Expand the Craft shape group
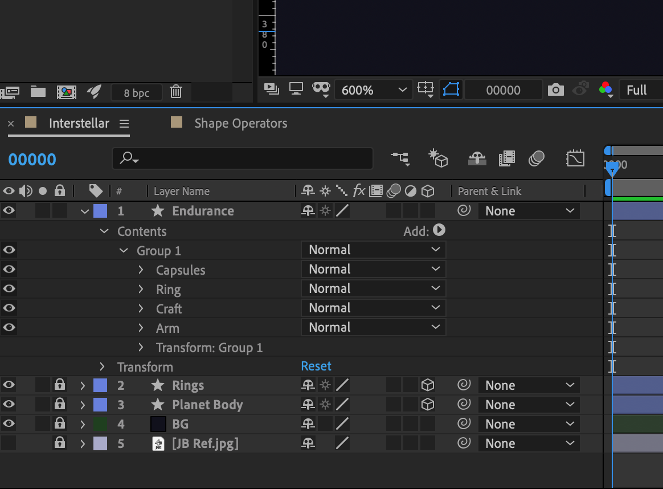The width and height of the screenshot is (663, 489). [x=141, y=309]
